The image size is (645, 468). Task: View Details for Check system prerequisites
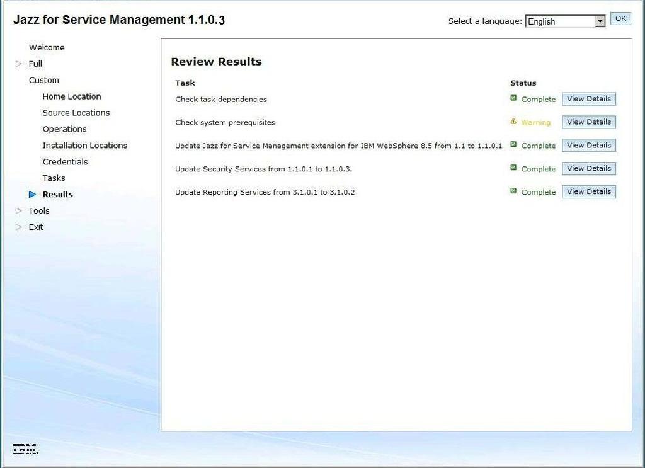589,122
